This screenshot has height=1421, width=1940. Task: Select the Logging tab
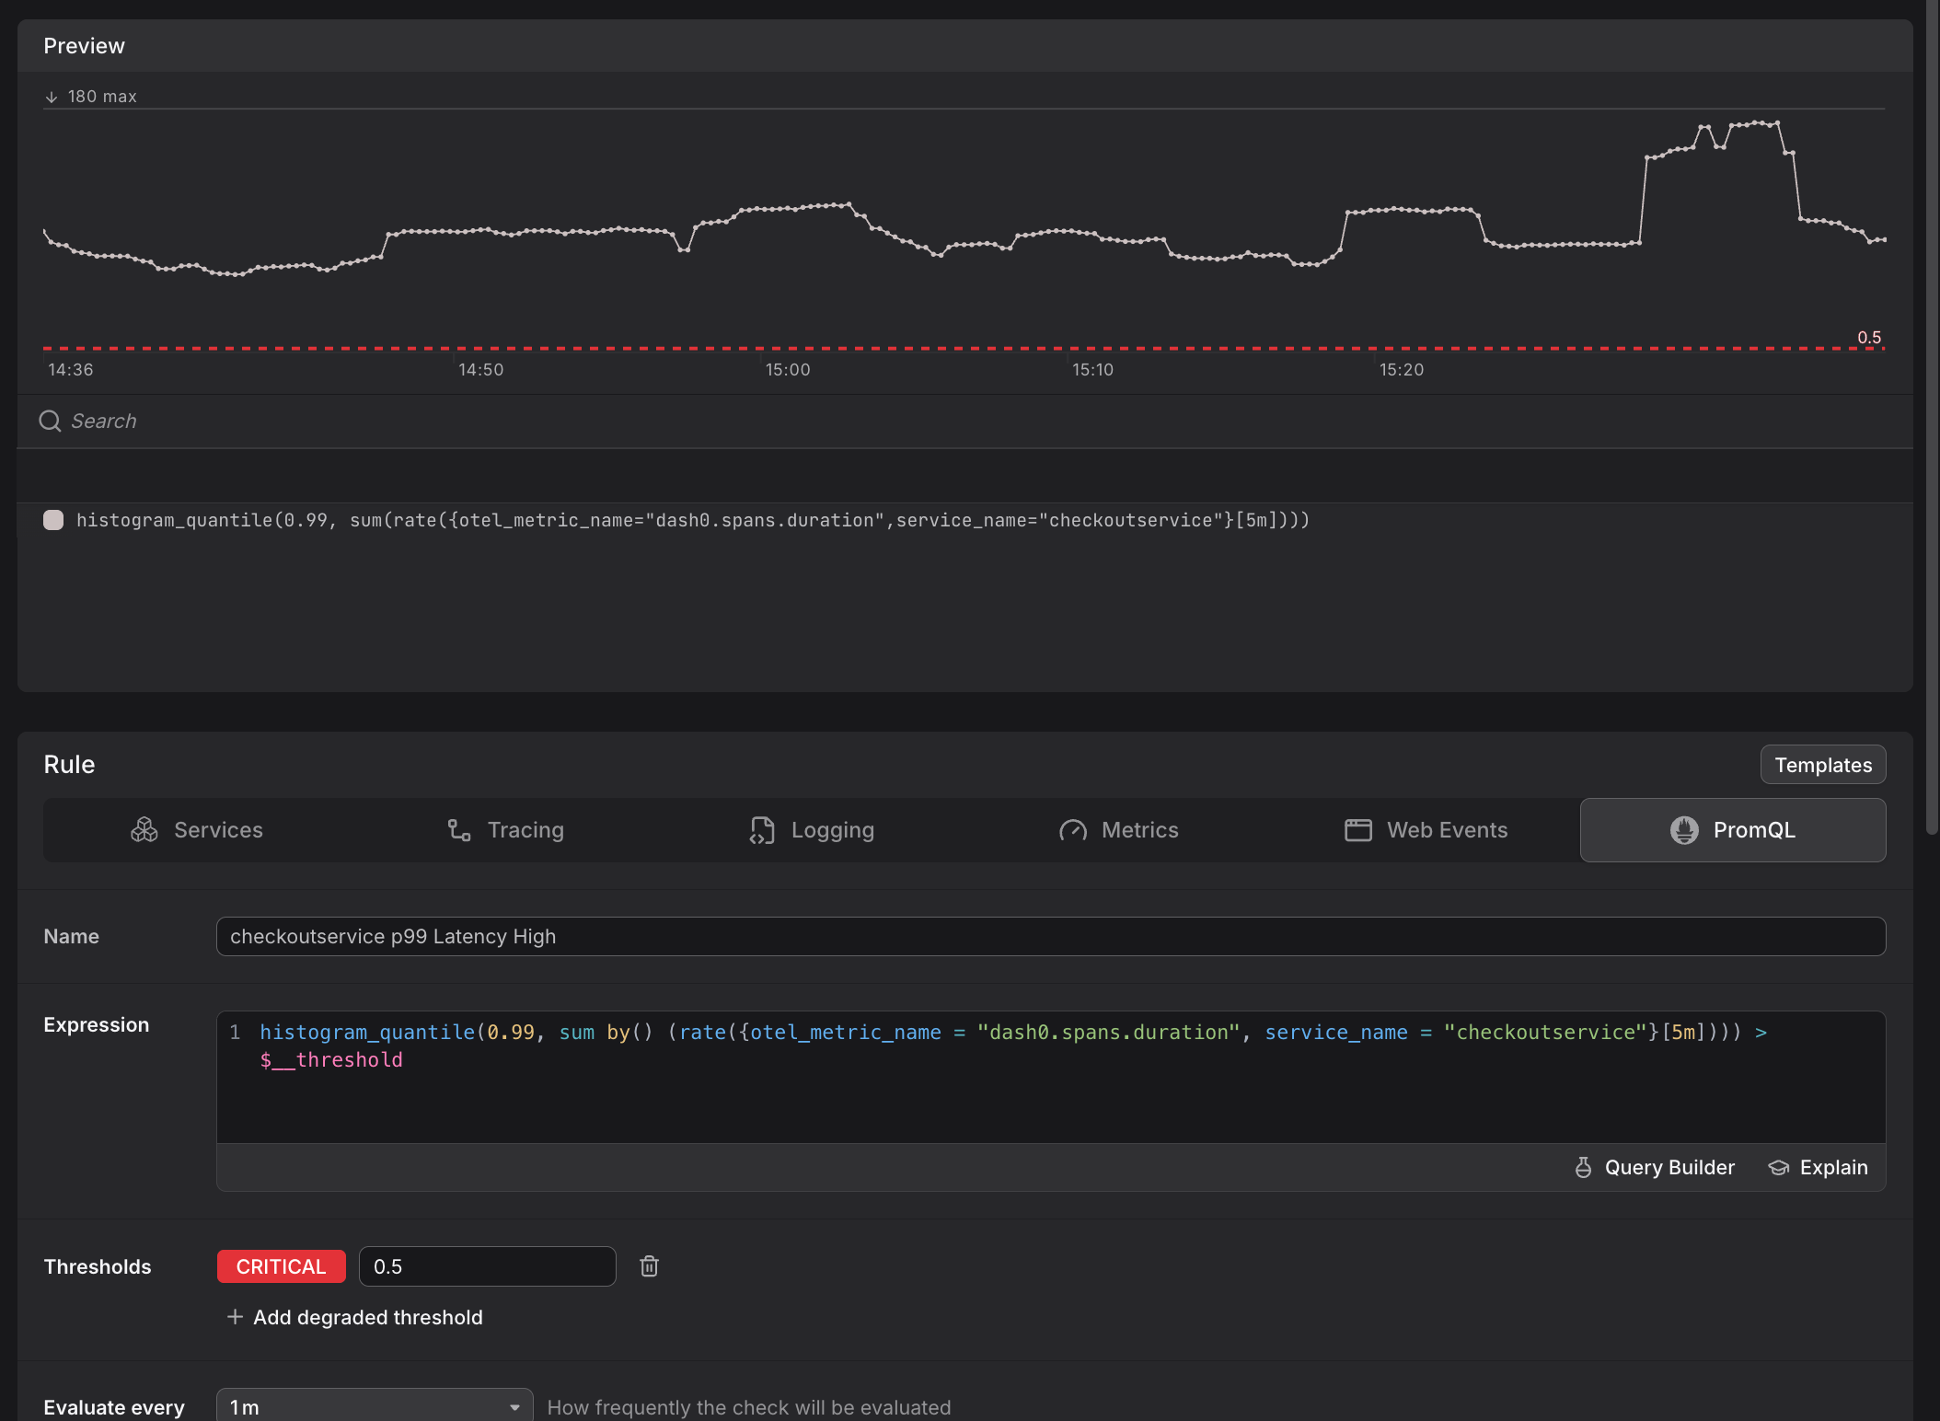[812, 830]
